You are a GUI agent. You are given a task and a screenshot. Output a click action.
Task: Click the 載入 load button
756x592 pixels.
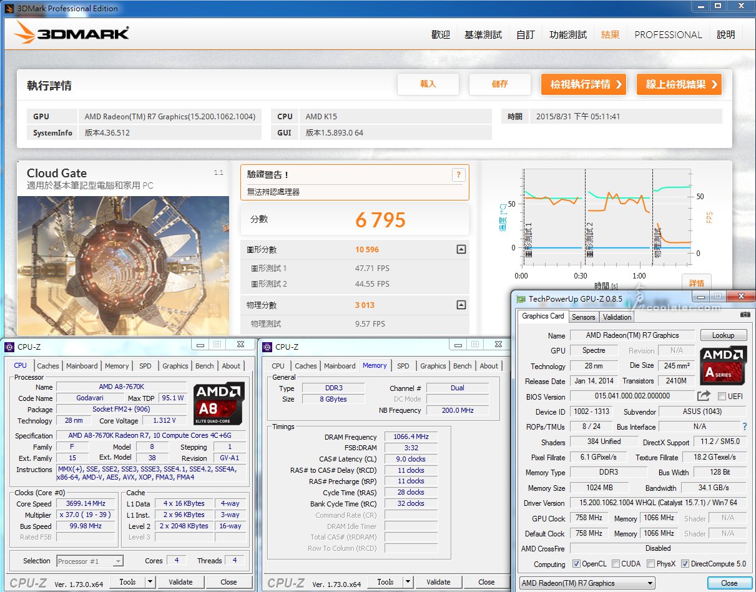[x=428, y=84]
